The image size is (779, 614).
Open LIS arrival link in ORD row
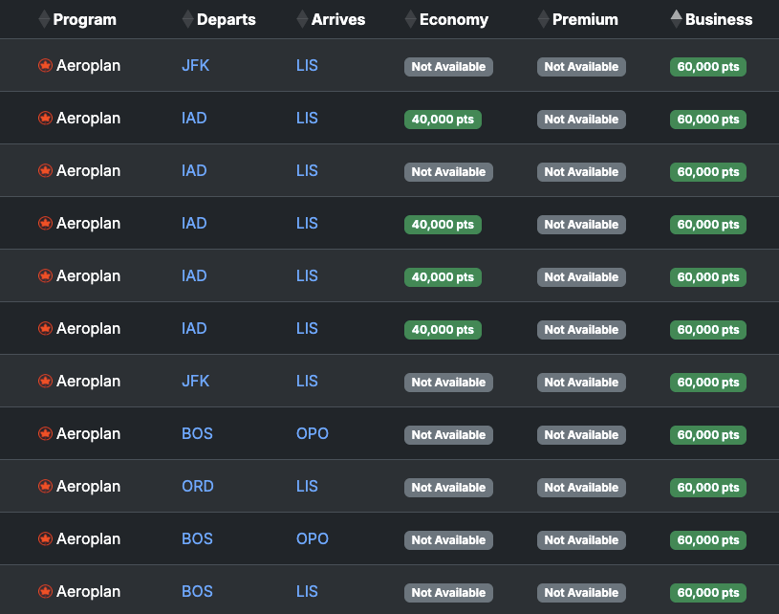pyautogui.click(x=307, y=486)
